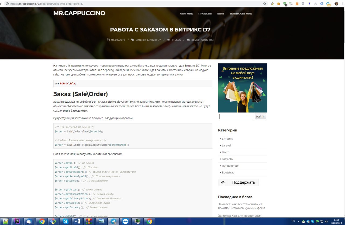345x225 pixels.
Task: Open the Laravel category
Action: coord(226,145)
